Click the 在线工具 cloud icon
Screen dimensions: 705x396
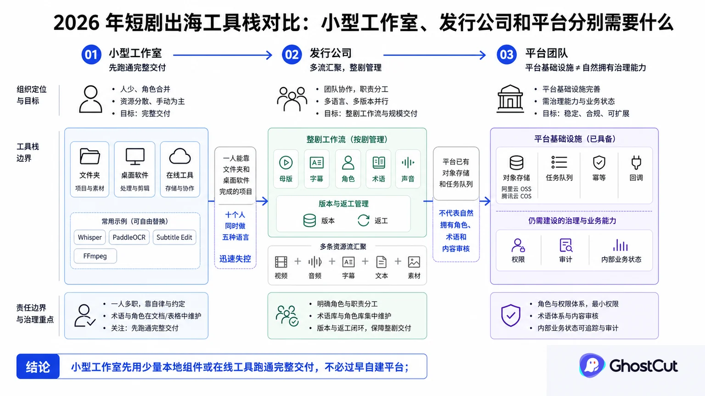coord(180,156)
